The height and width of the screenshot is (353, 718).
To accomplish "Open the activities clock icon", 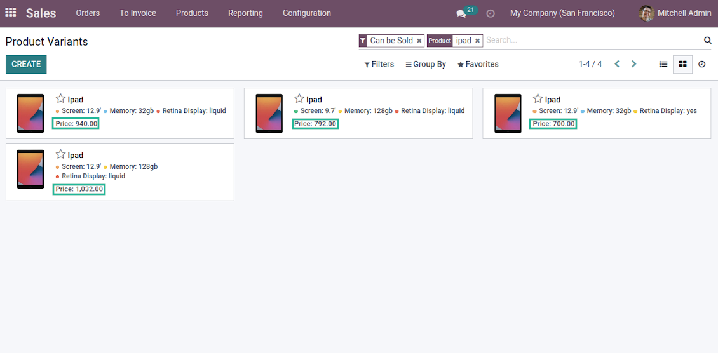I will (x=491, y=13).
